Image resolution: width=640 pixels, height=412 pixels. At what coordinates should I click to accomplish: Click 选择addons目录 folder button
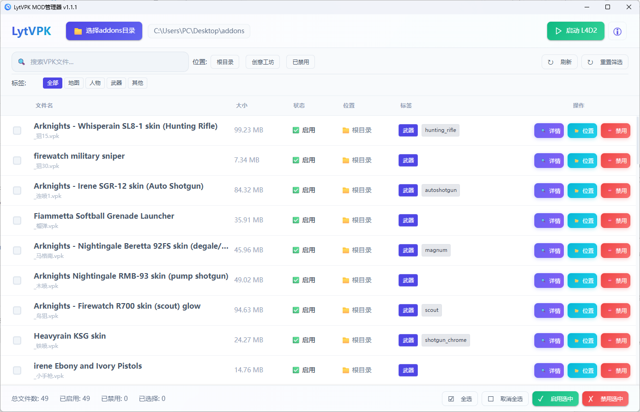click(104, 31)
